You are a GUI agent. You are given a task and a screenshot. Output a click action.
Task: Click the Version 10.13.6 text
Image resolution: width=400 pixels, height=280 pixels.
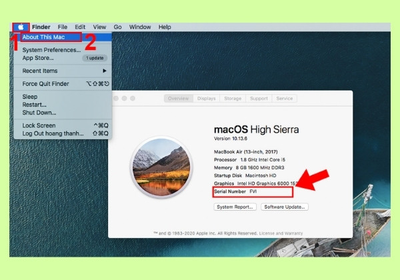tap(231, 139)
